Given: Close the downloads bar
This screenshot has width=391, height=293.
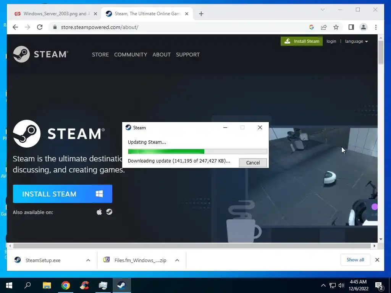Looking at the screenshot, I should (x=377, y=260).
